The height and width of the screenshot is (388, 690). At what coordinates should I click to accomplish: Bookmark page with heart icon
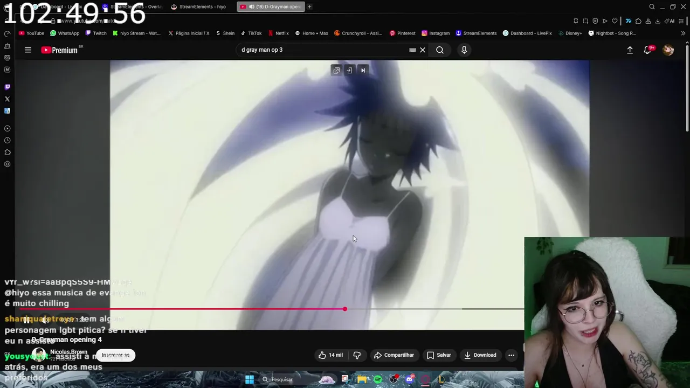pyautogui.click(x=615, y=21)
